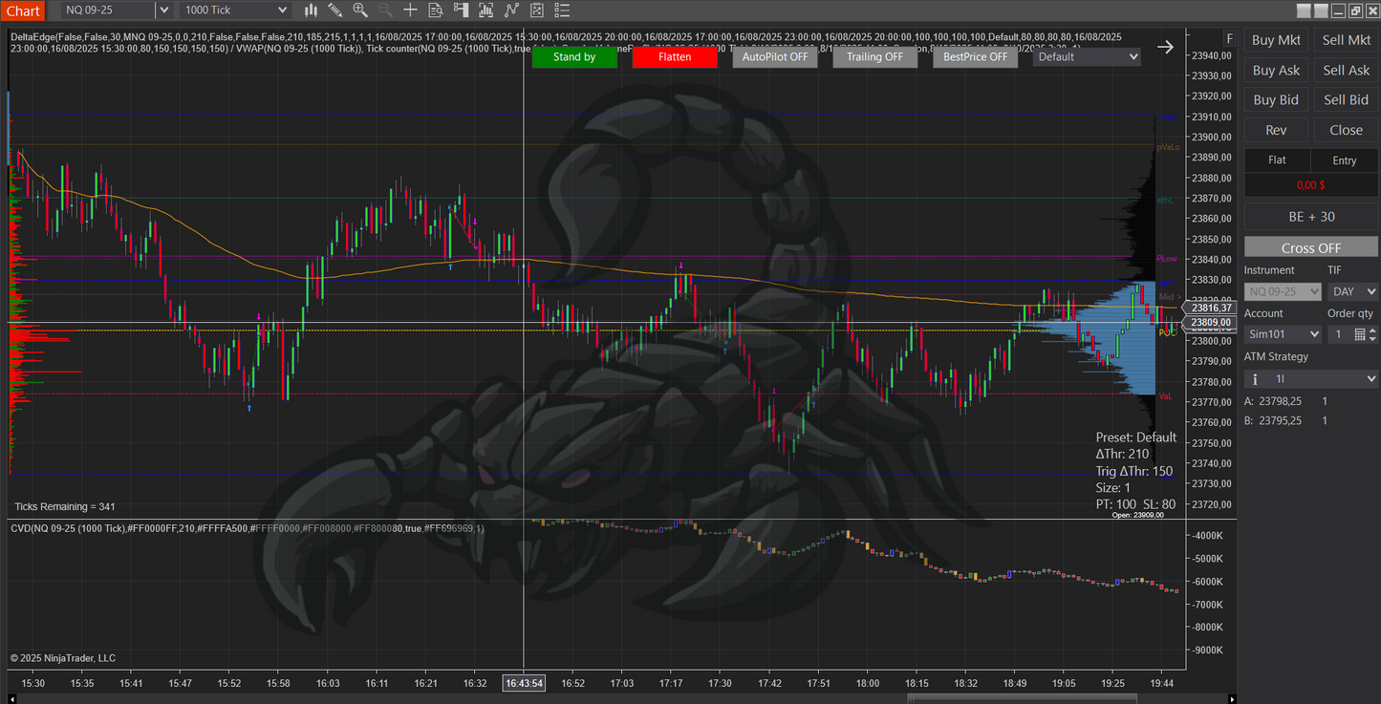1381x704 pixels.
Task: Increase order quantity with up arrow
Action: click(x=1372, y=331)
